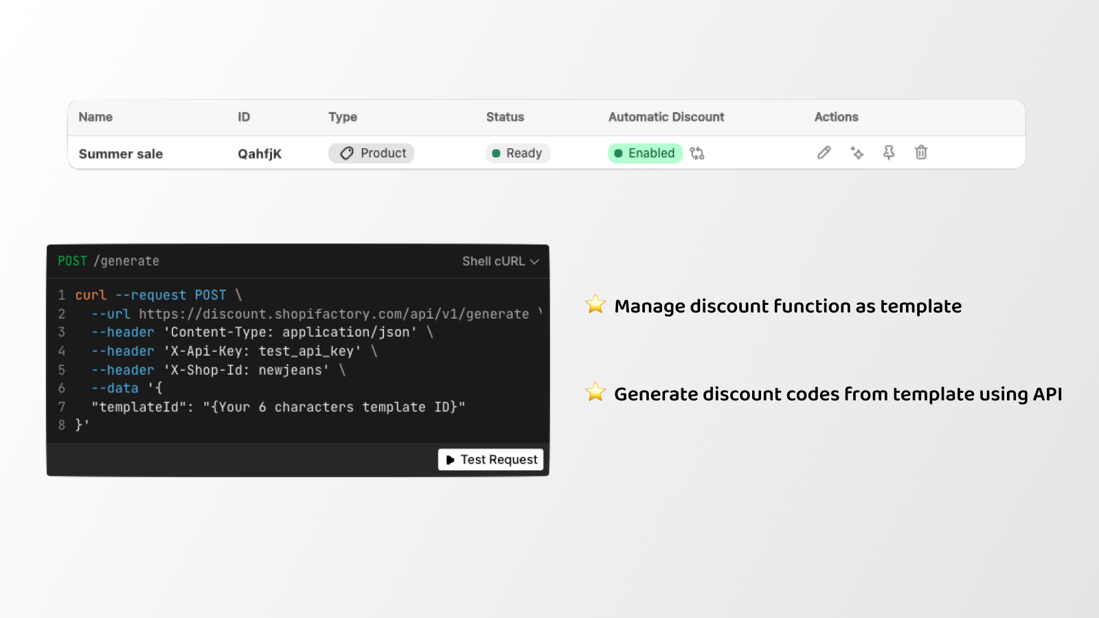Click the sync icon beside Enabled badge

pyautogui.click(x=696, y=153)
